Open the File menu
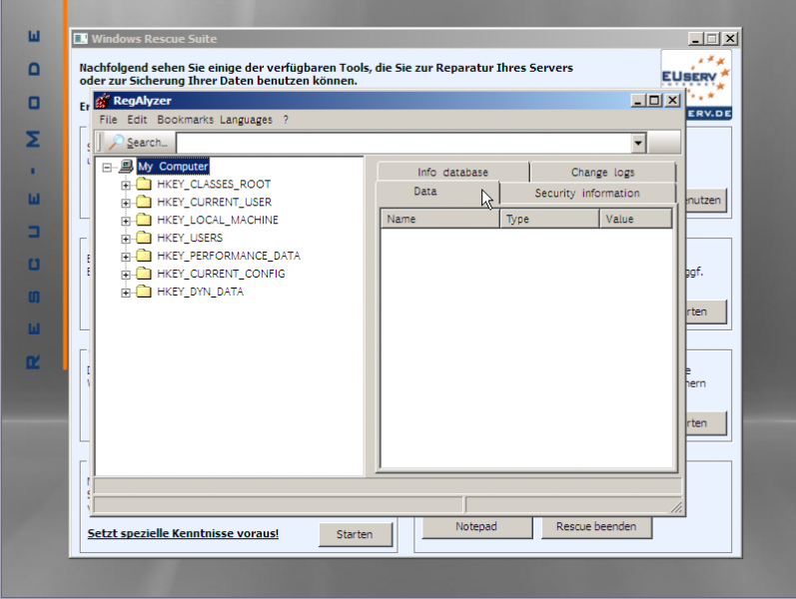Screen dimensions: 796x599 click(108, 120)
